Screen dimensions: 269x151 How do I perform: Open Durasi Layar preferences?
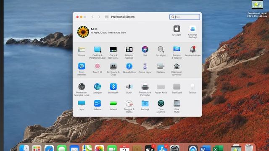(145, 68)
